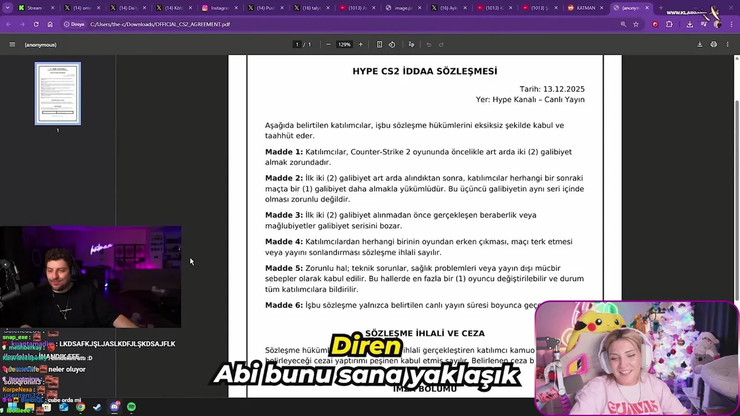Viewport: 740px width, 416px height.
Task: Click the 'Madde 1:' label
Action: tap(284, 152)
